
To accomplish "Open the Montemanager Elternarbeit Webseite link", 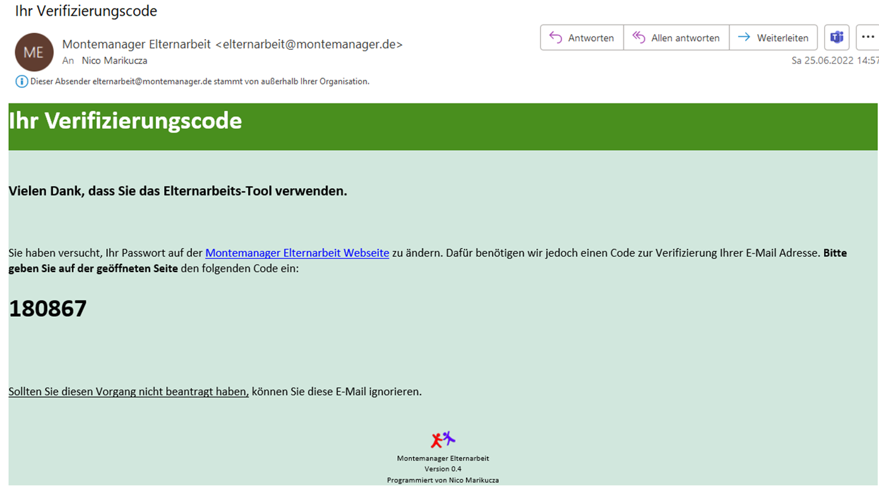I will (x=297, y=253).
